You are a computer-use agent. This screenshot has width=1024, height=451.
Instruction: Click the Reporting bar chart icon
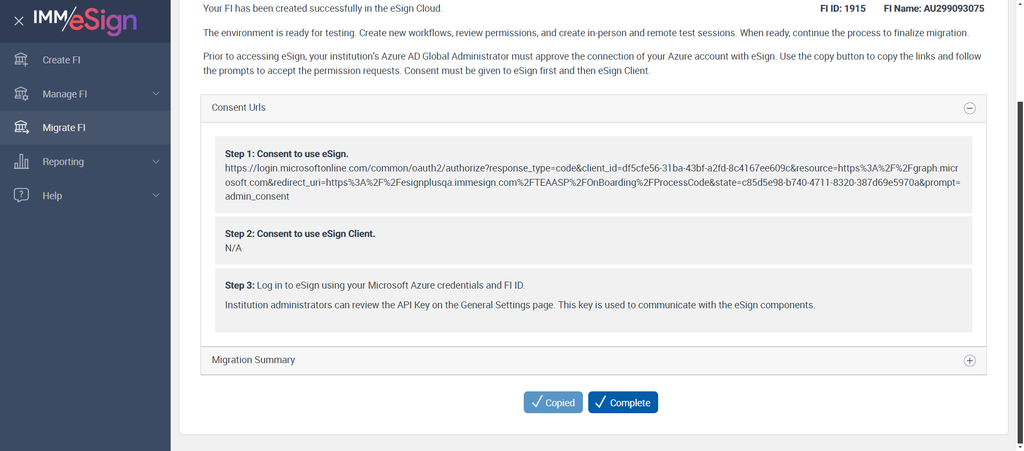(x=21, y=161)
